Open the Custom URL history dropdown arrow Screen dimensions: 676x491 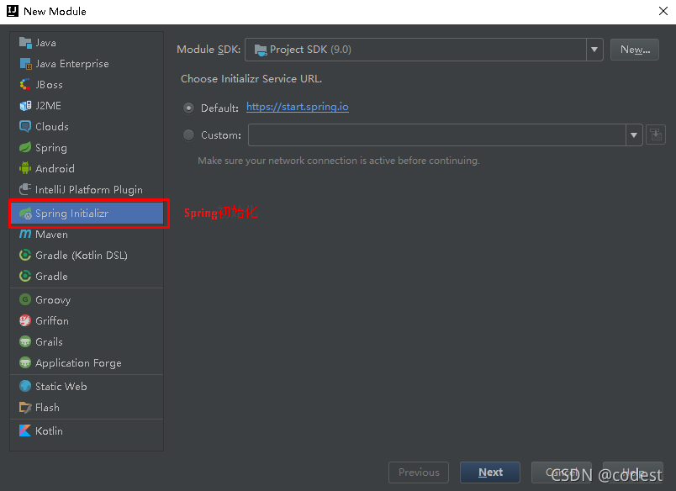coord(634,135)
